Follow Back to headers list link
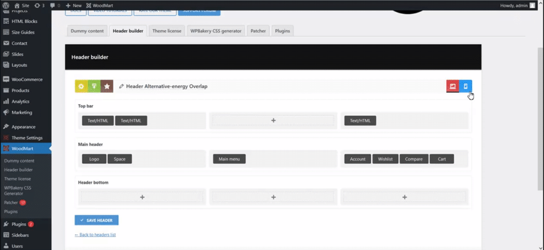 (95, 235)
